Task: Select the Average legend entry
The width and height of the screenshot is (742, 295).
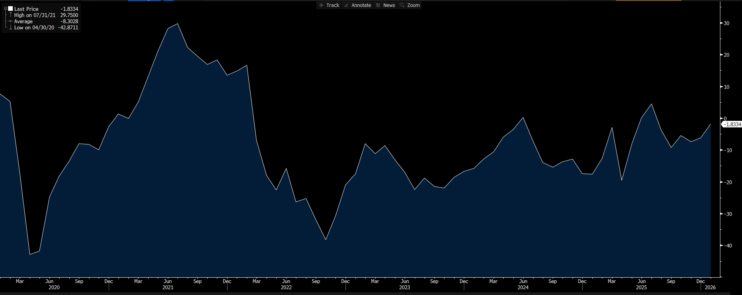Action: pyautogui.click(x=23, y=21)
